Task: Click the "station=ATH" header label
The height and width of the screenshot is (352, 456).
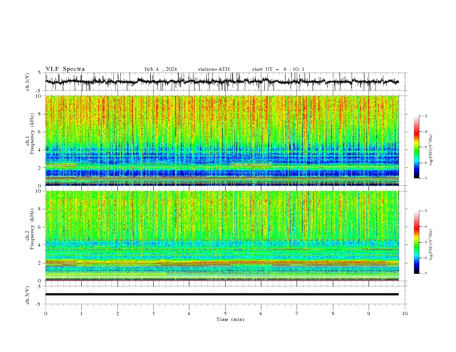Action: click(214, 69)
